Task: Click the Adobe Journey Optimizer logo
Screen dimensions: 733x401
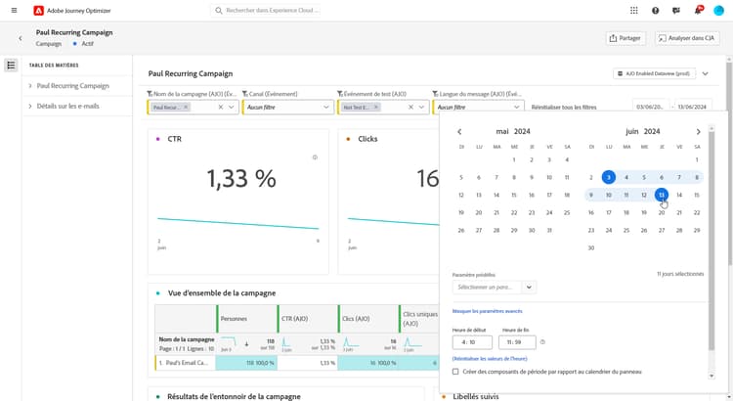Action: click(38, 11)
